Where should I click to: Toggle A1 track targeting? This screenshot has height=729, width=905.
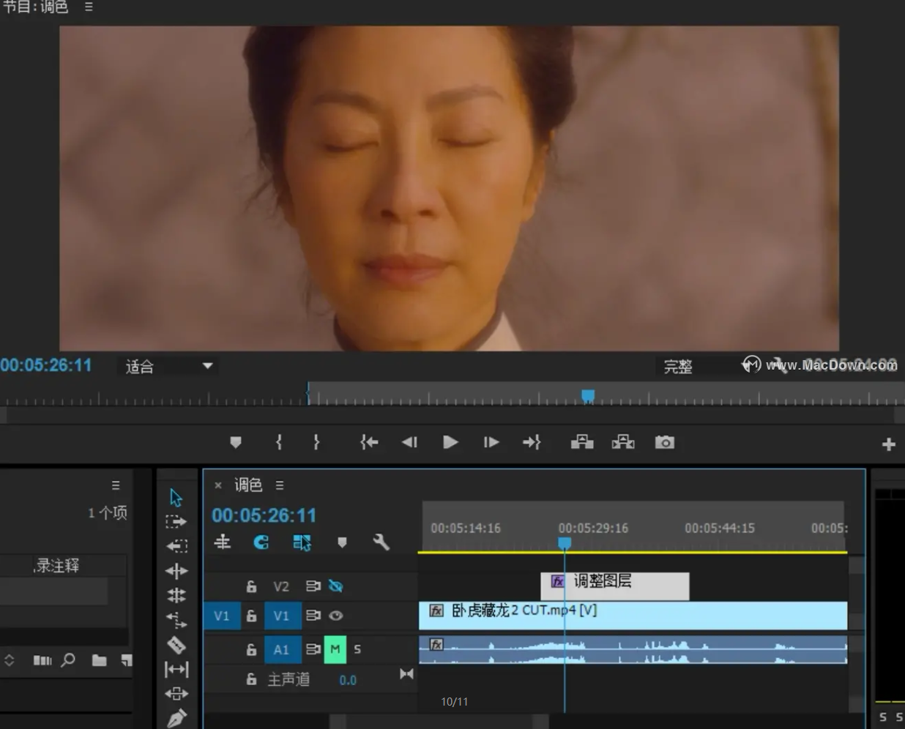(282, 649)
